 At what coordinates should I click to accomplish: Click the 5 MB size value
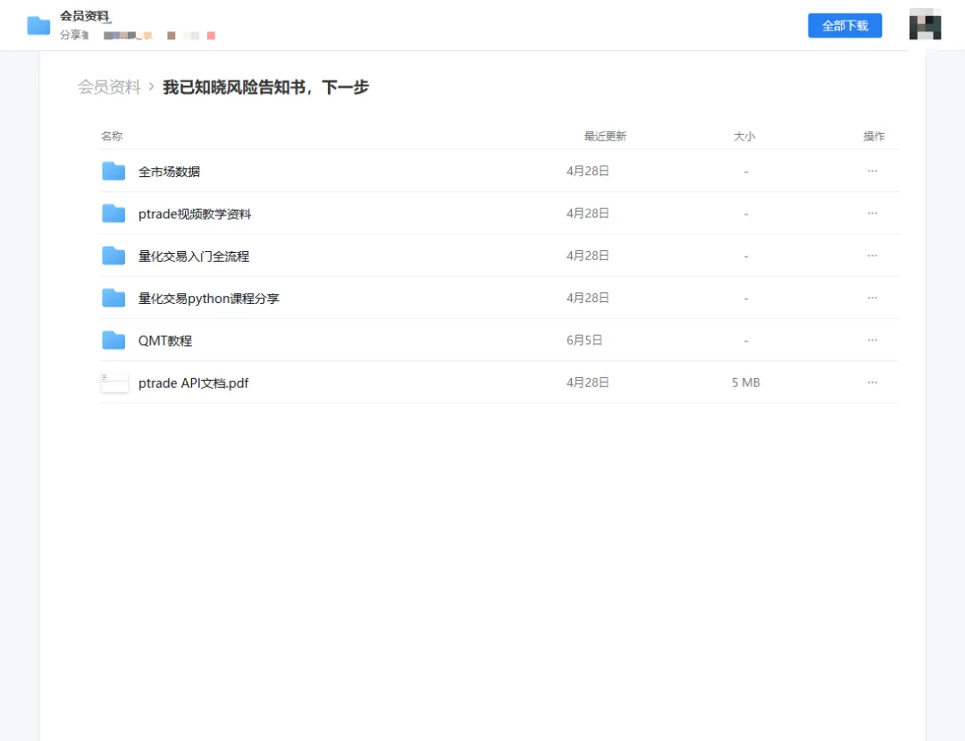(746, 383)
